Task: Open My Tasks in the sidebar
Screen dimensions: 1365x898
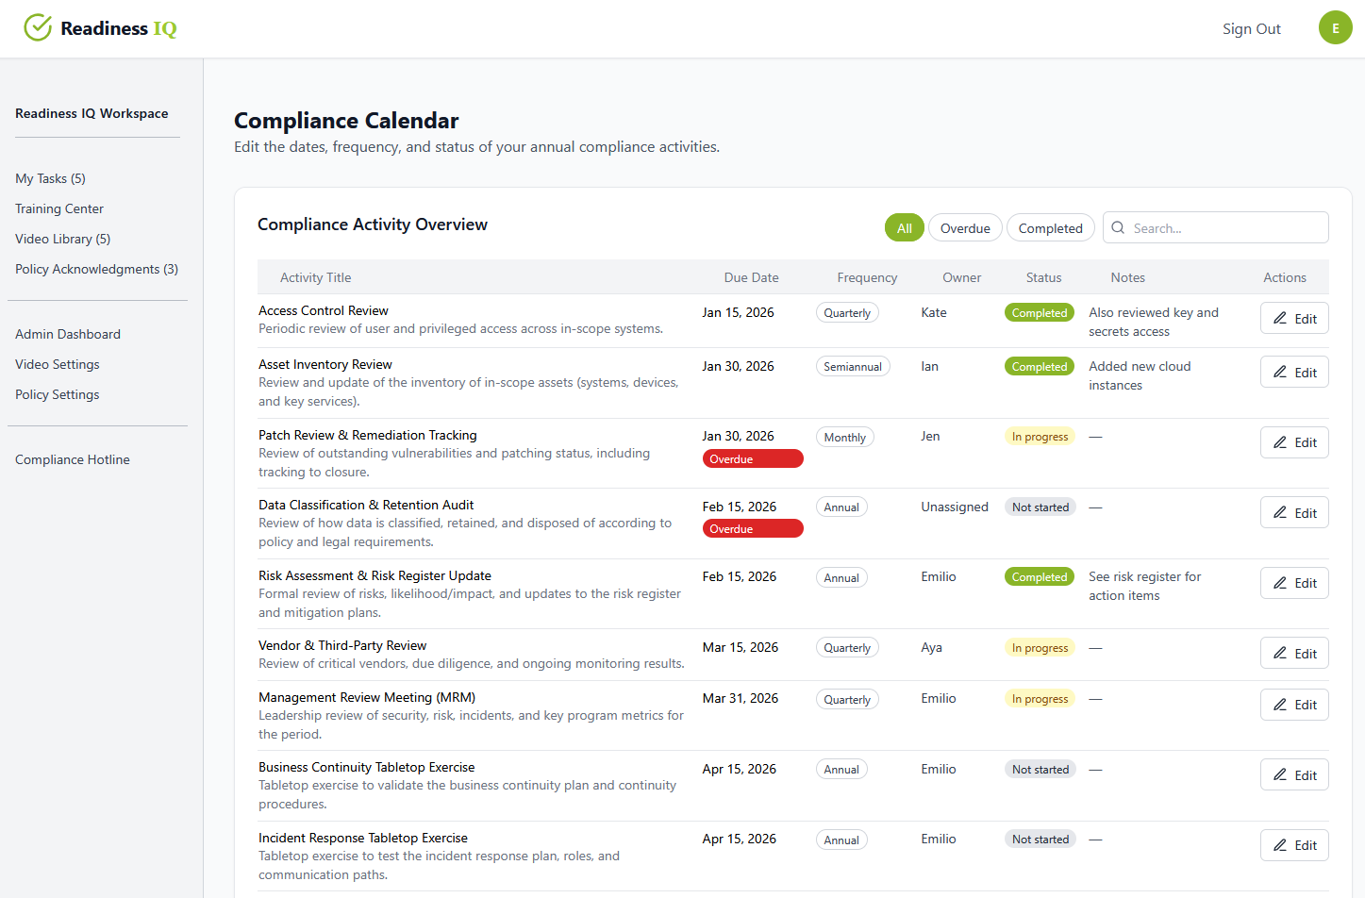Action: [x=50, y=178]
